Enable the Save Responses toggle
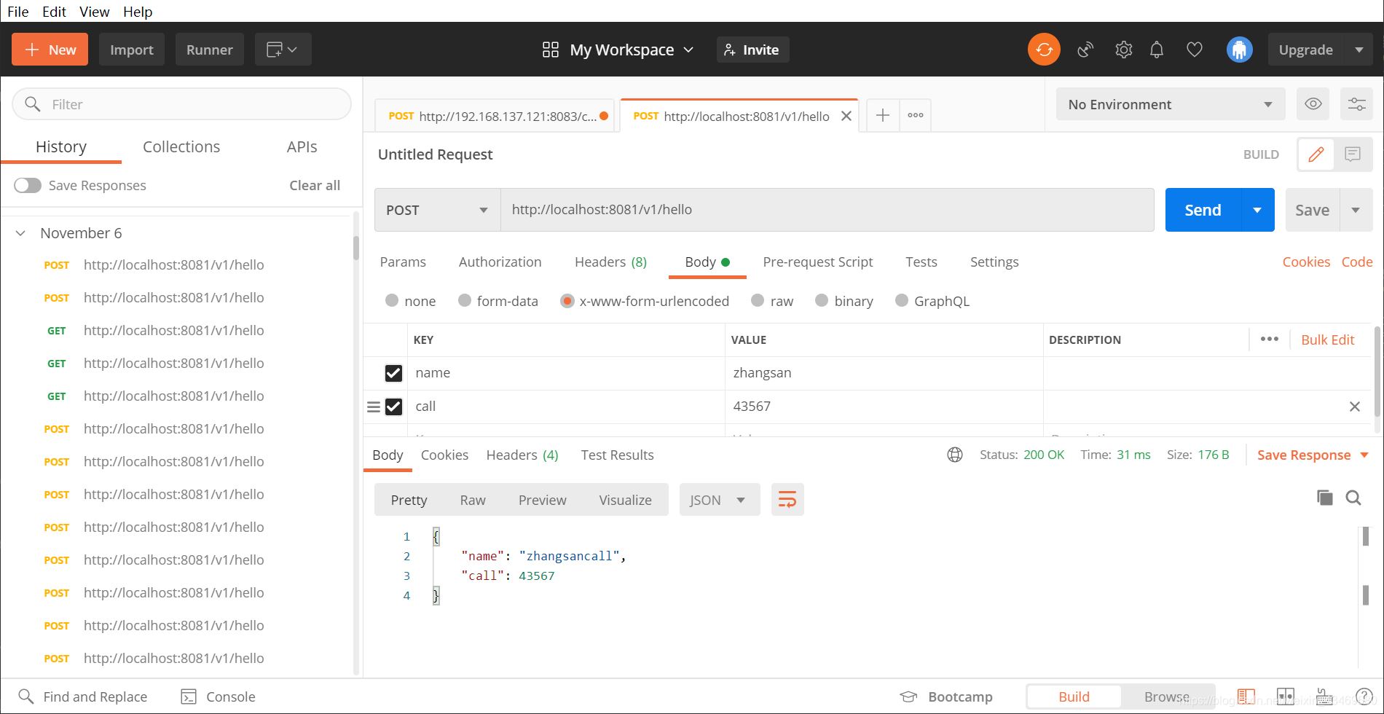Image resolution: width=1384 pixels, height=714 pixels. 27,185
